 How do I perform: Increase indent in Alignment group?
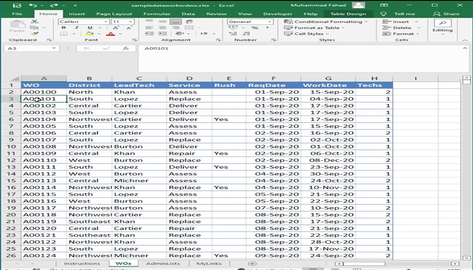click(x=162, y=34)
